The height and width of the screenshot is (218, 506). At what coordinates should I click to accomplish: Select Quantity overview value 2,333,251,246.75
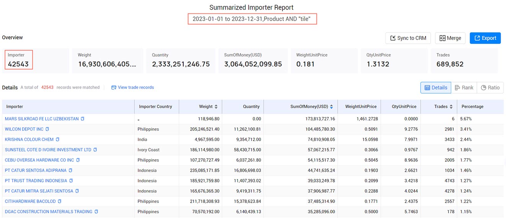[x=181, y=64]
